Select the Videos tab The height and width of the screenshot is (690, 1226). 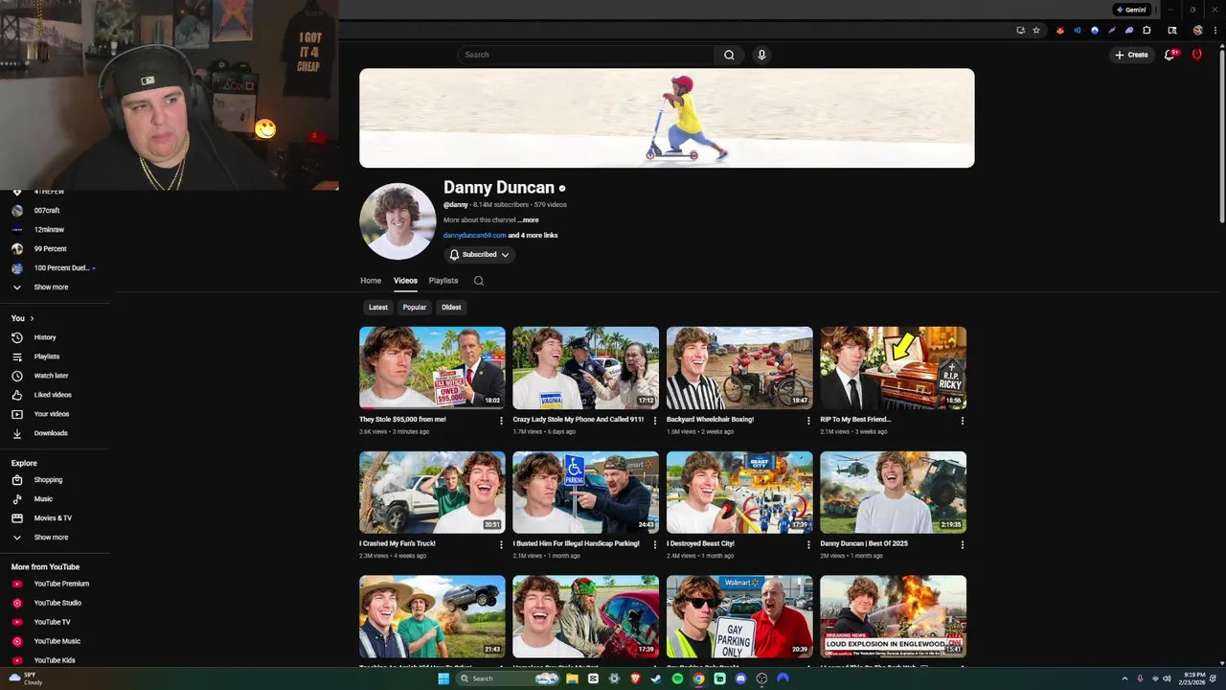(405, 281)
